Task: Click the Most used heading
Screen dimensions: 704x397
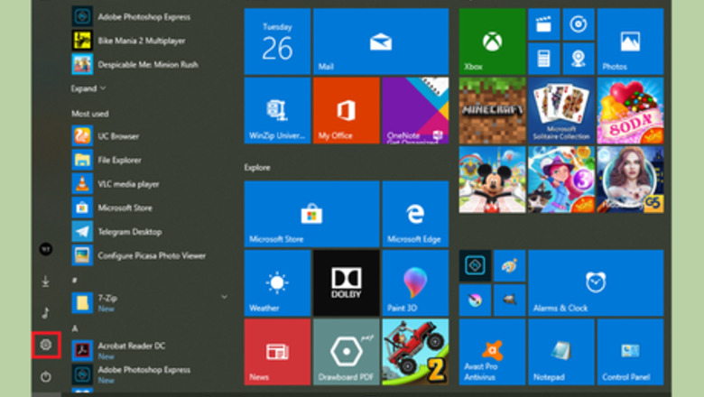Action: pos(89,114)
